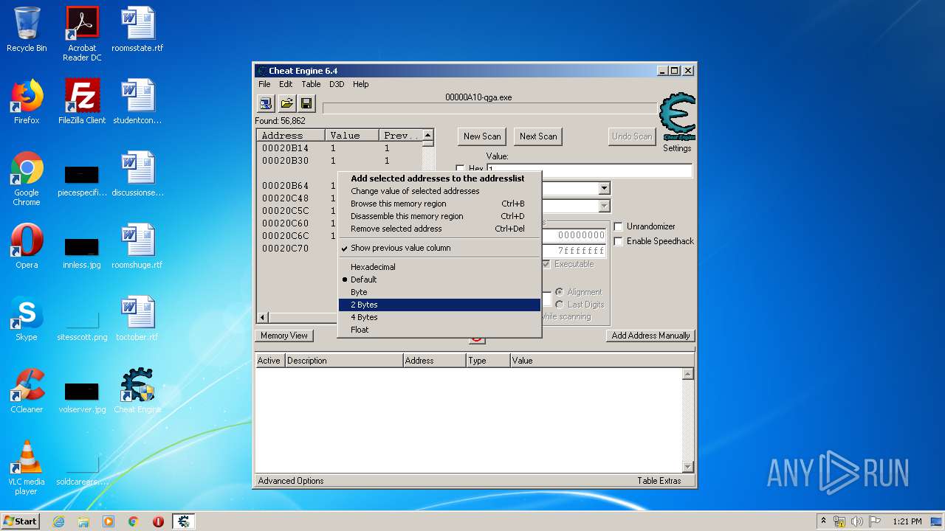Open roomshuge.rtf document
Image resolution: width=945 pixels, height=531 pixels.
coord(137,246)
